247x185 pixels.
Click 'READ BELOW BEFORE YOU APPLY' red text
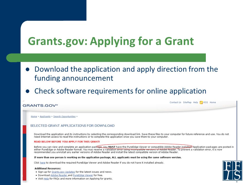(x=67, y=142)
